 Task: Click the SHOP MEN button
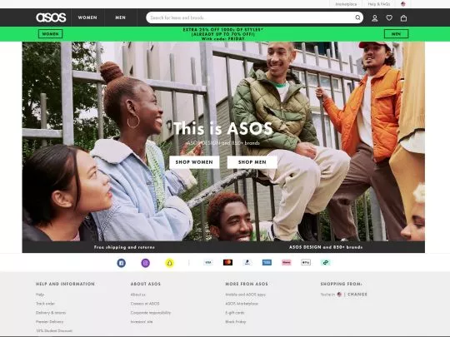tap(252, 162)
